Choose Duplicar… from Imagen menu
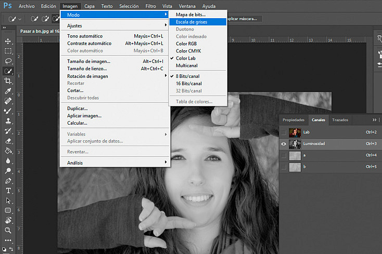The width and height of the screenshot is (382, 254). tap(114, 109)
